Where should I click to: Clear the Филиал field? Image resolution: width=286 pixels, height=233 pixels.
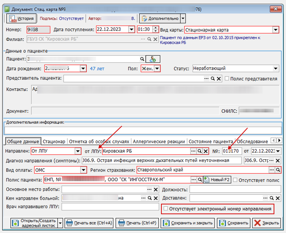(155, 39)
